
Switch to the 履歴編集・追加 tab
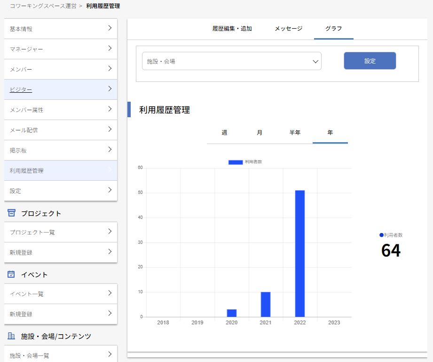(231, 28)
